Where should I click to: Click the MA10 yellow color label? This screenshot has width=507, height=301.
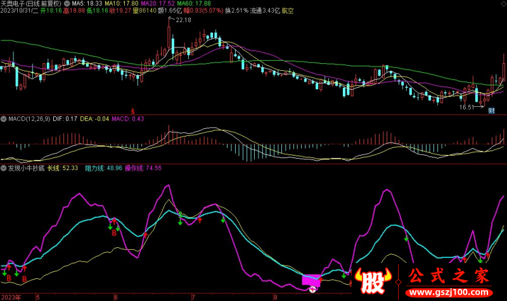125,4
